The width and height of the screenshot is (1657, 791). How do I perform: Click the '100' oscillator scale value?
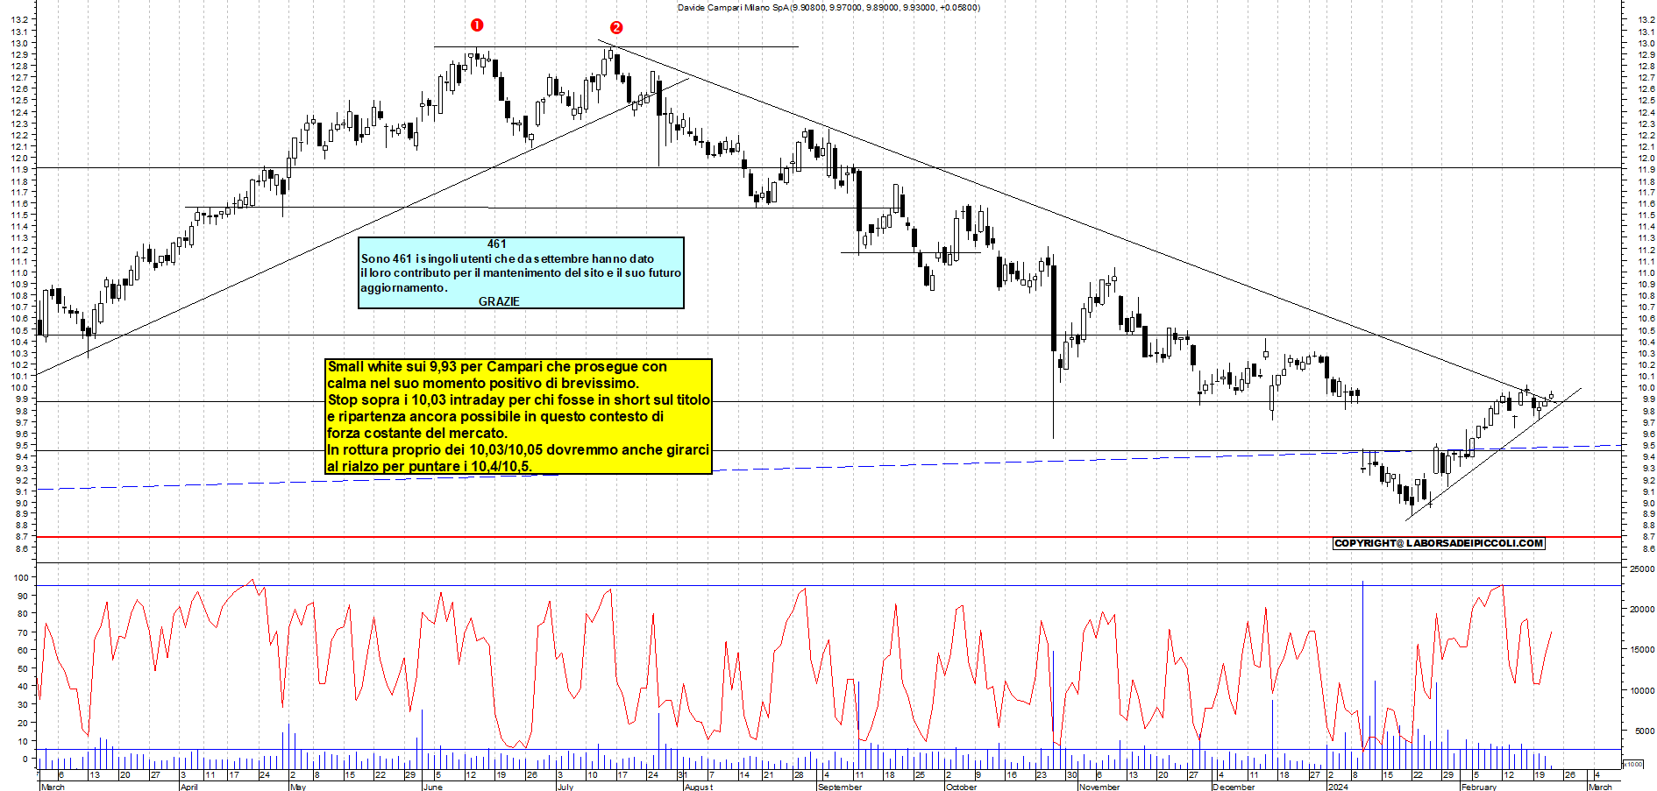point(21,578)
